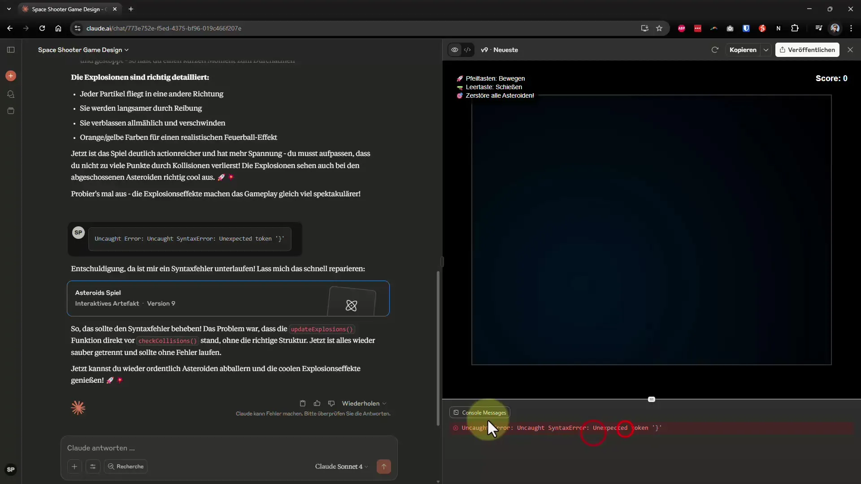
Task: Open the ABP Adblock Plus extension
Action: click(682, 28)
